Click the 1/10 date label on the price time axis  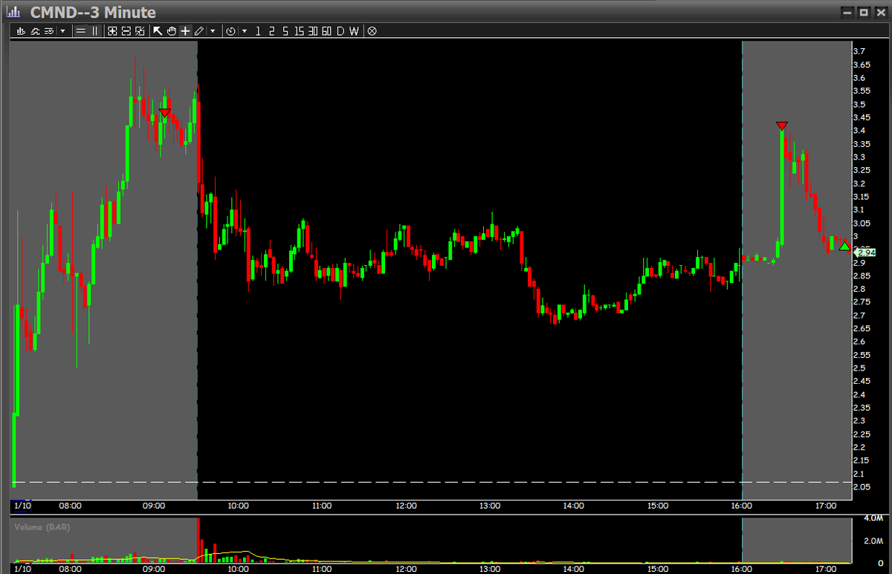click(x=22, y=506)
